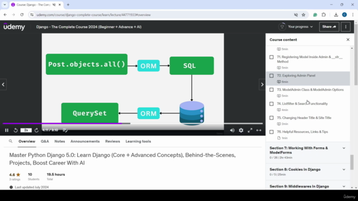The height and width of the screenshot is (201, 358).
Task: Open lecture 73 ModelAdmin Class & Options
Action: (310, 90)
